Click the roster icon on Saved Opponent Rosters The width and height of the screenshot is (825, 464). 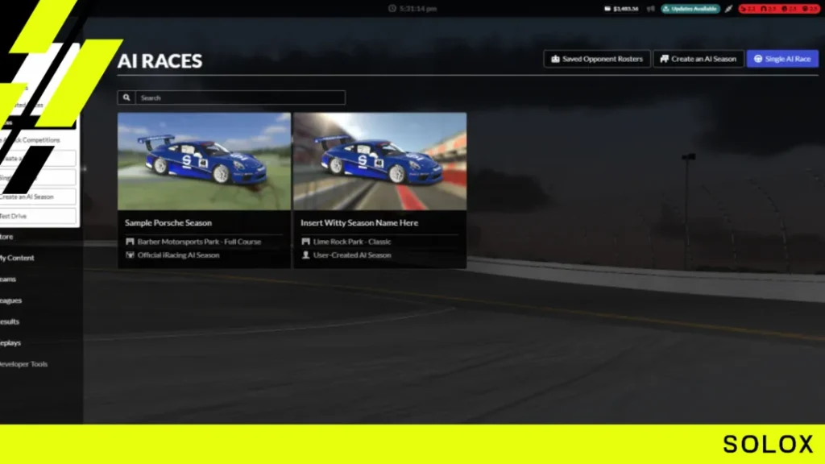click(x=555, y=59)
